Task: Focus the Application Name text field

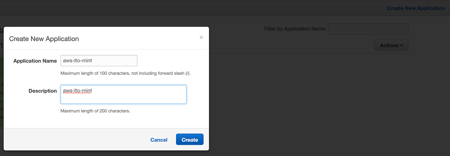Action: coord(99,61)
